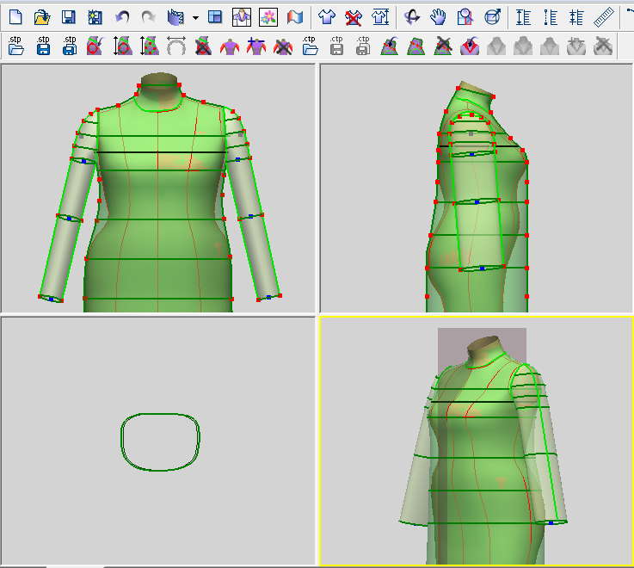Select the hand pan tool

coord(439,16)
